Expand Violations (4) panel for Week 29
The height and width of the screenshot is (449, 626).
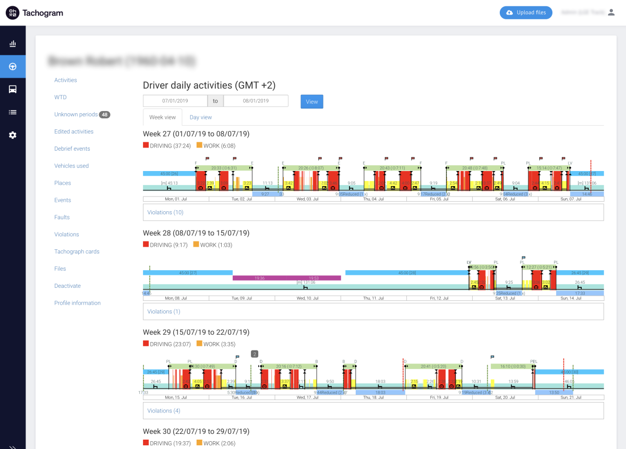click(x=163, y=410)
